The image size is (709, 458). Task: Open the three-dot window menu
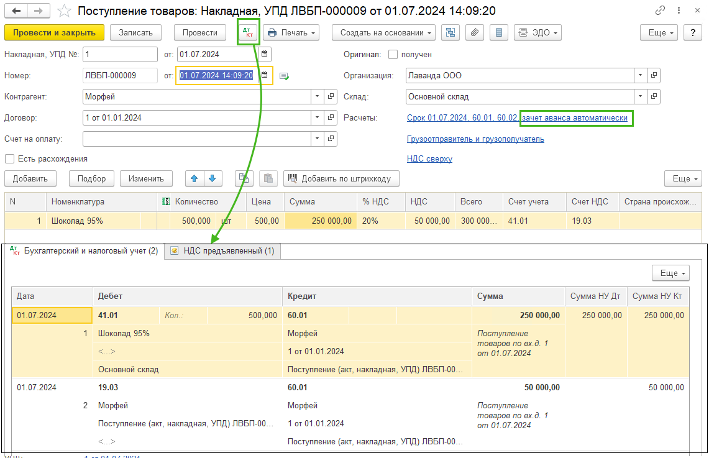click(679, 11)
